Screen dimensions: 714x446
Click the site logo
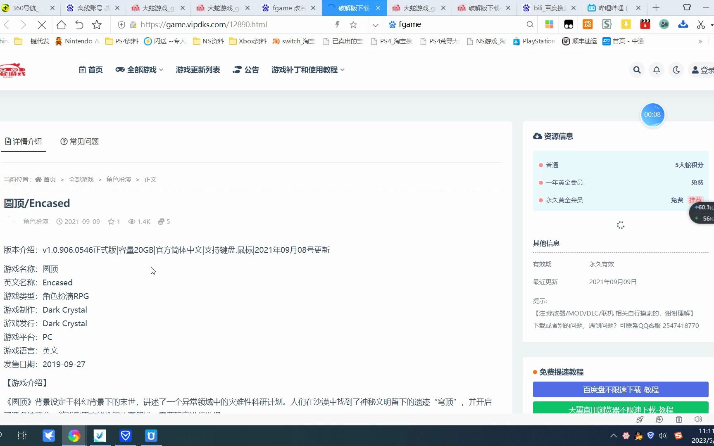(12, 70)
